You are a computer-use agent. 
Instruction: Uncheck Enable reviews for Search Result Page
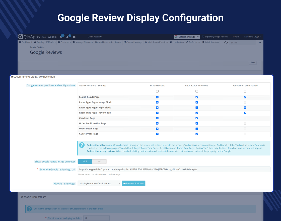click(157, 97)
